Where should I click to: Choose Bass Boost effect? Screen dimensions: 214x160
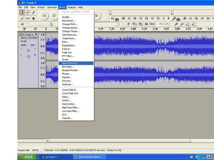coord(76,21)
